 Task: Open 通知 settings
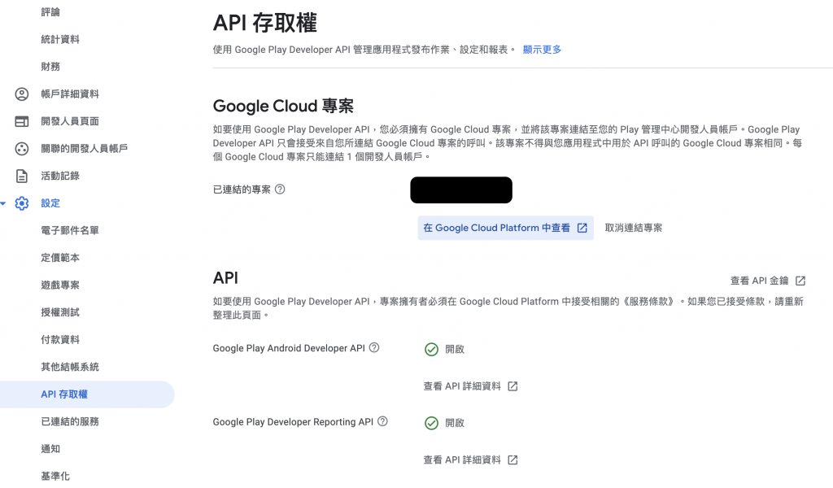tap(50, 449)
